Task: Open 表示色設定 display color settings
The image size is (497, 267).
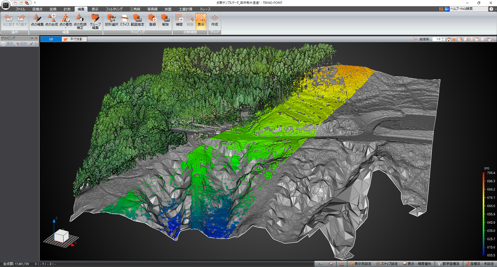Action: (x=360, y=264)
